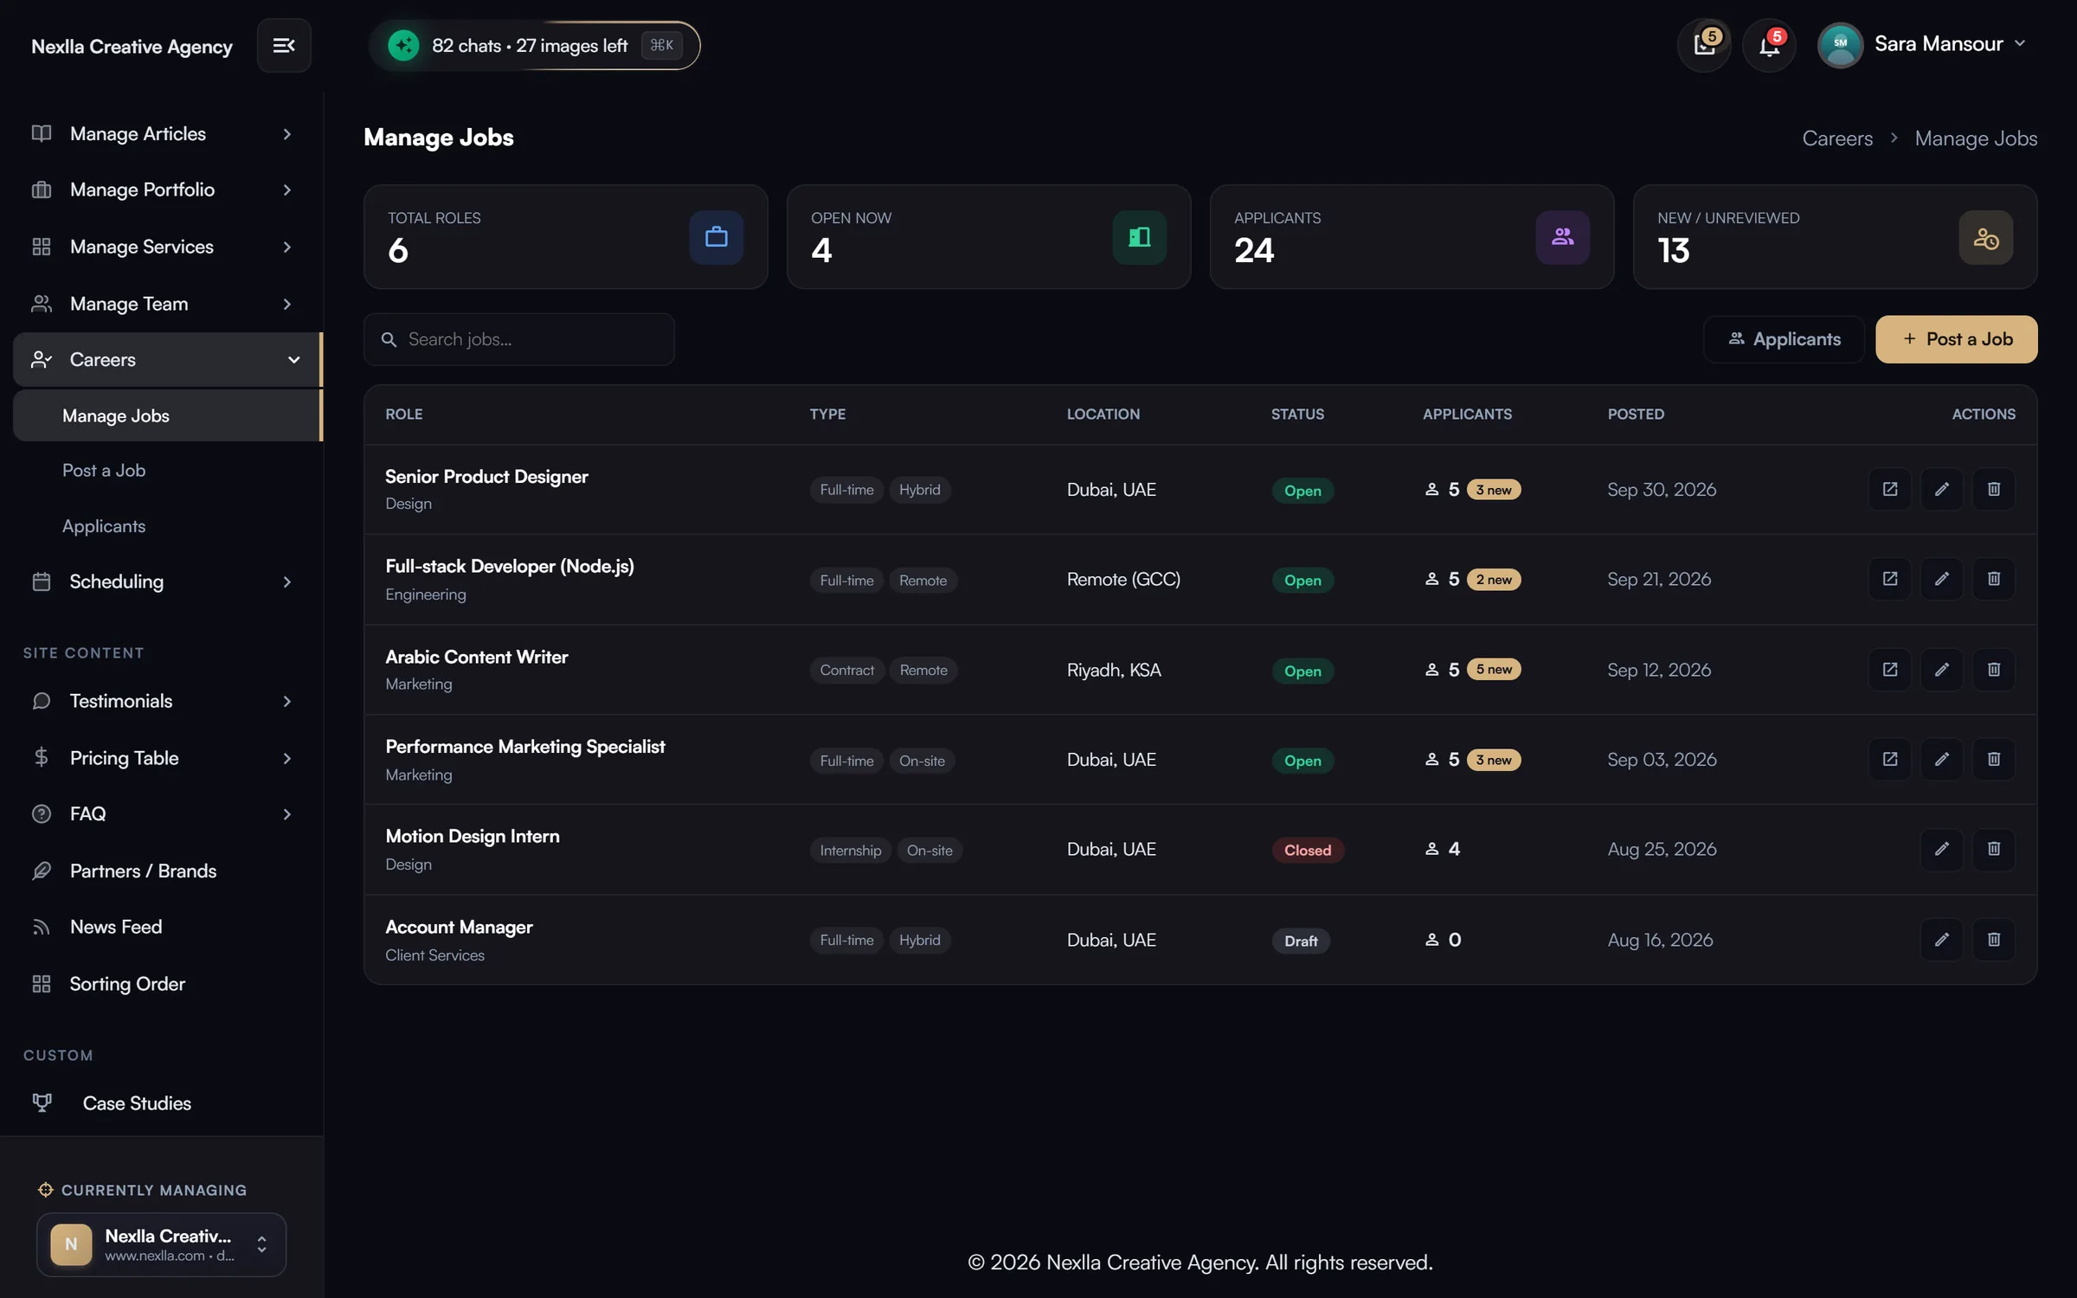Delete the Account Manager job
The height and width of the screenshot is (1298, 2077).
pyautogui.click(x=1994, y=940)
